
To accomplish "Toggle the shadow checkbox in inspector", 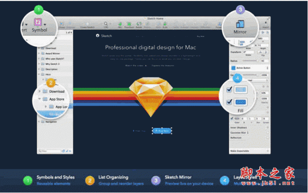I will tap(232, 119).
